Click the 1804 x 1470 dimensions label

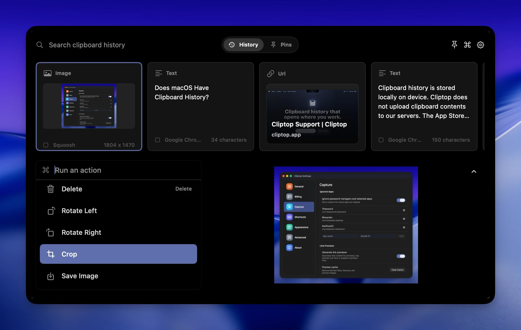(119, 145)
